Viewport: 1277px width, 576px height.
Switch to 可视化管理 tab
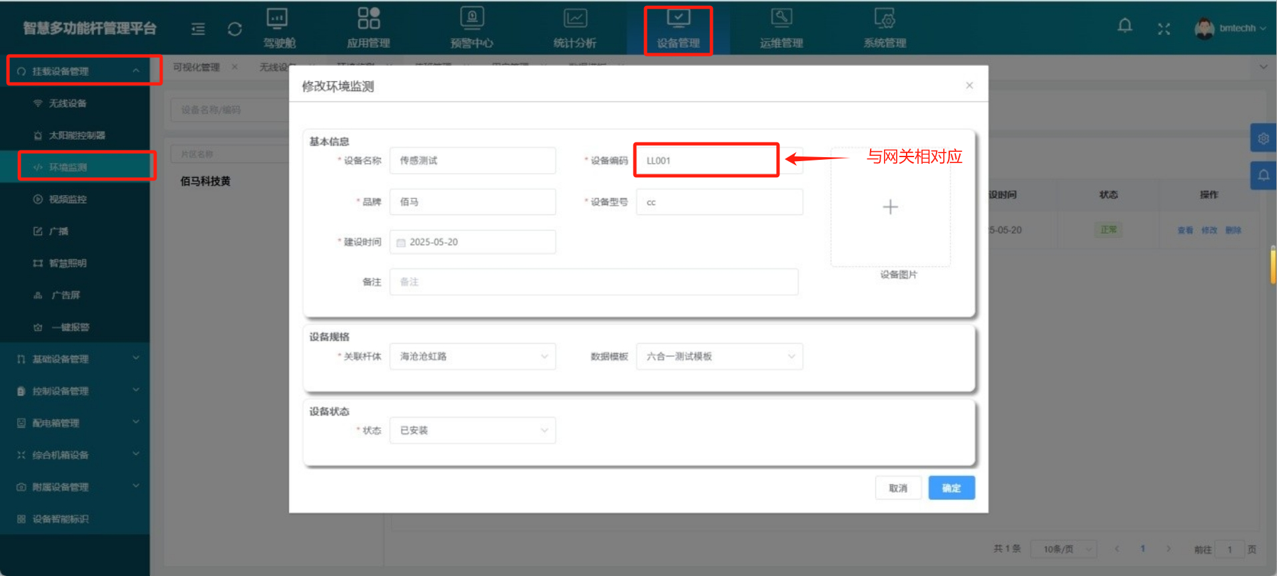click(x=197, y=67)
